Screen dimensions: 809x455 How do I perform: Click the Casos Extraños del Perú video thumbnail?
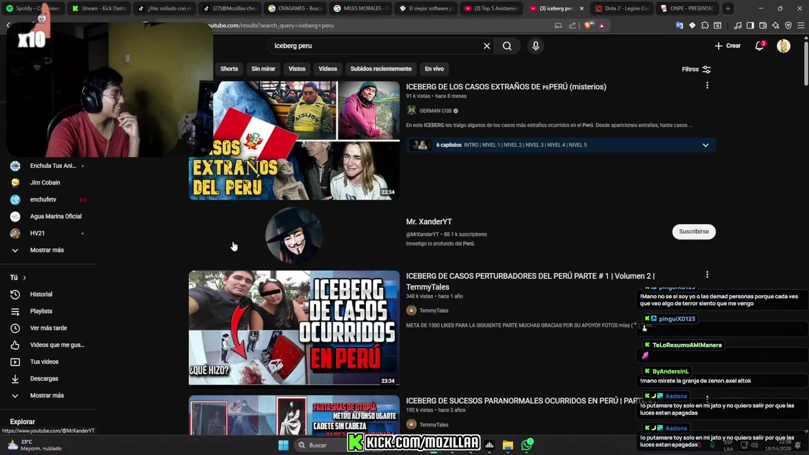294,140
